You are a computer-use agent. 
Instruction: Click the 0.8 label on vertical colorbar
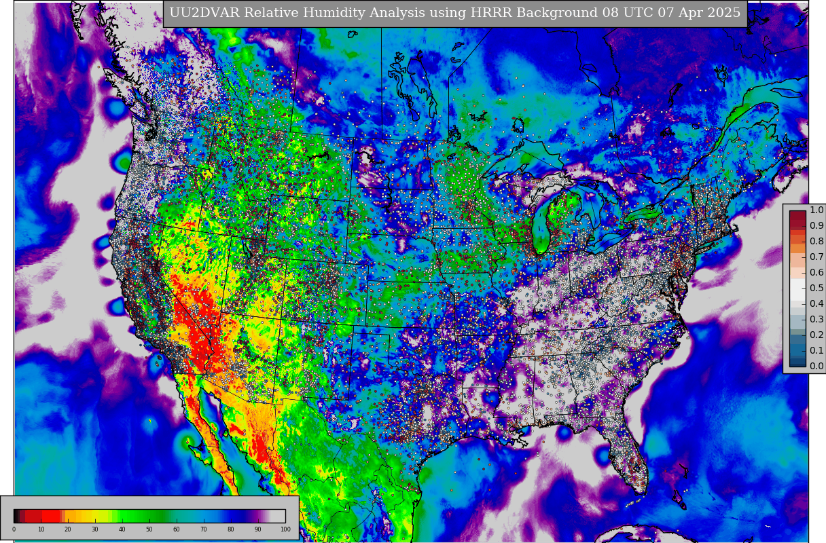pos(816,241)
